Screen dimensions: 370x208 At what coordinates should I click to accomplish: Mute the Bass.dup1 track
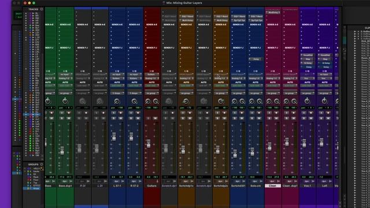click(x=69, y=118)
